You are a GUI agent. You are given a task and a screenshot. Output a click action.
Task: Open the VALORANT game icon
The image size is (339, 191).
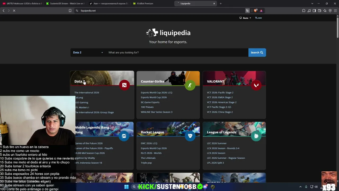point(256,85)
